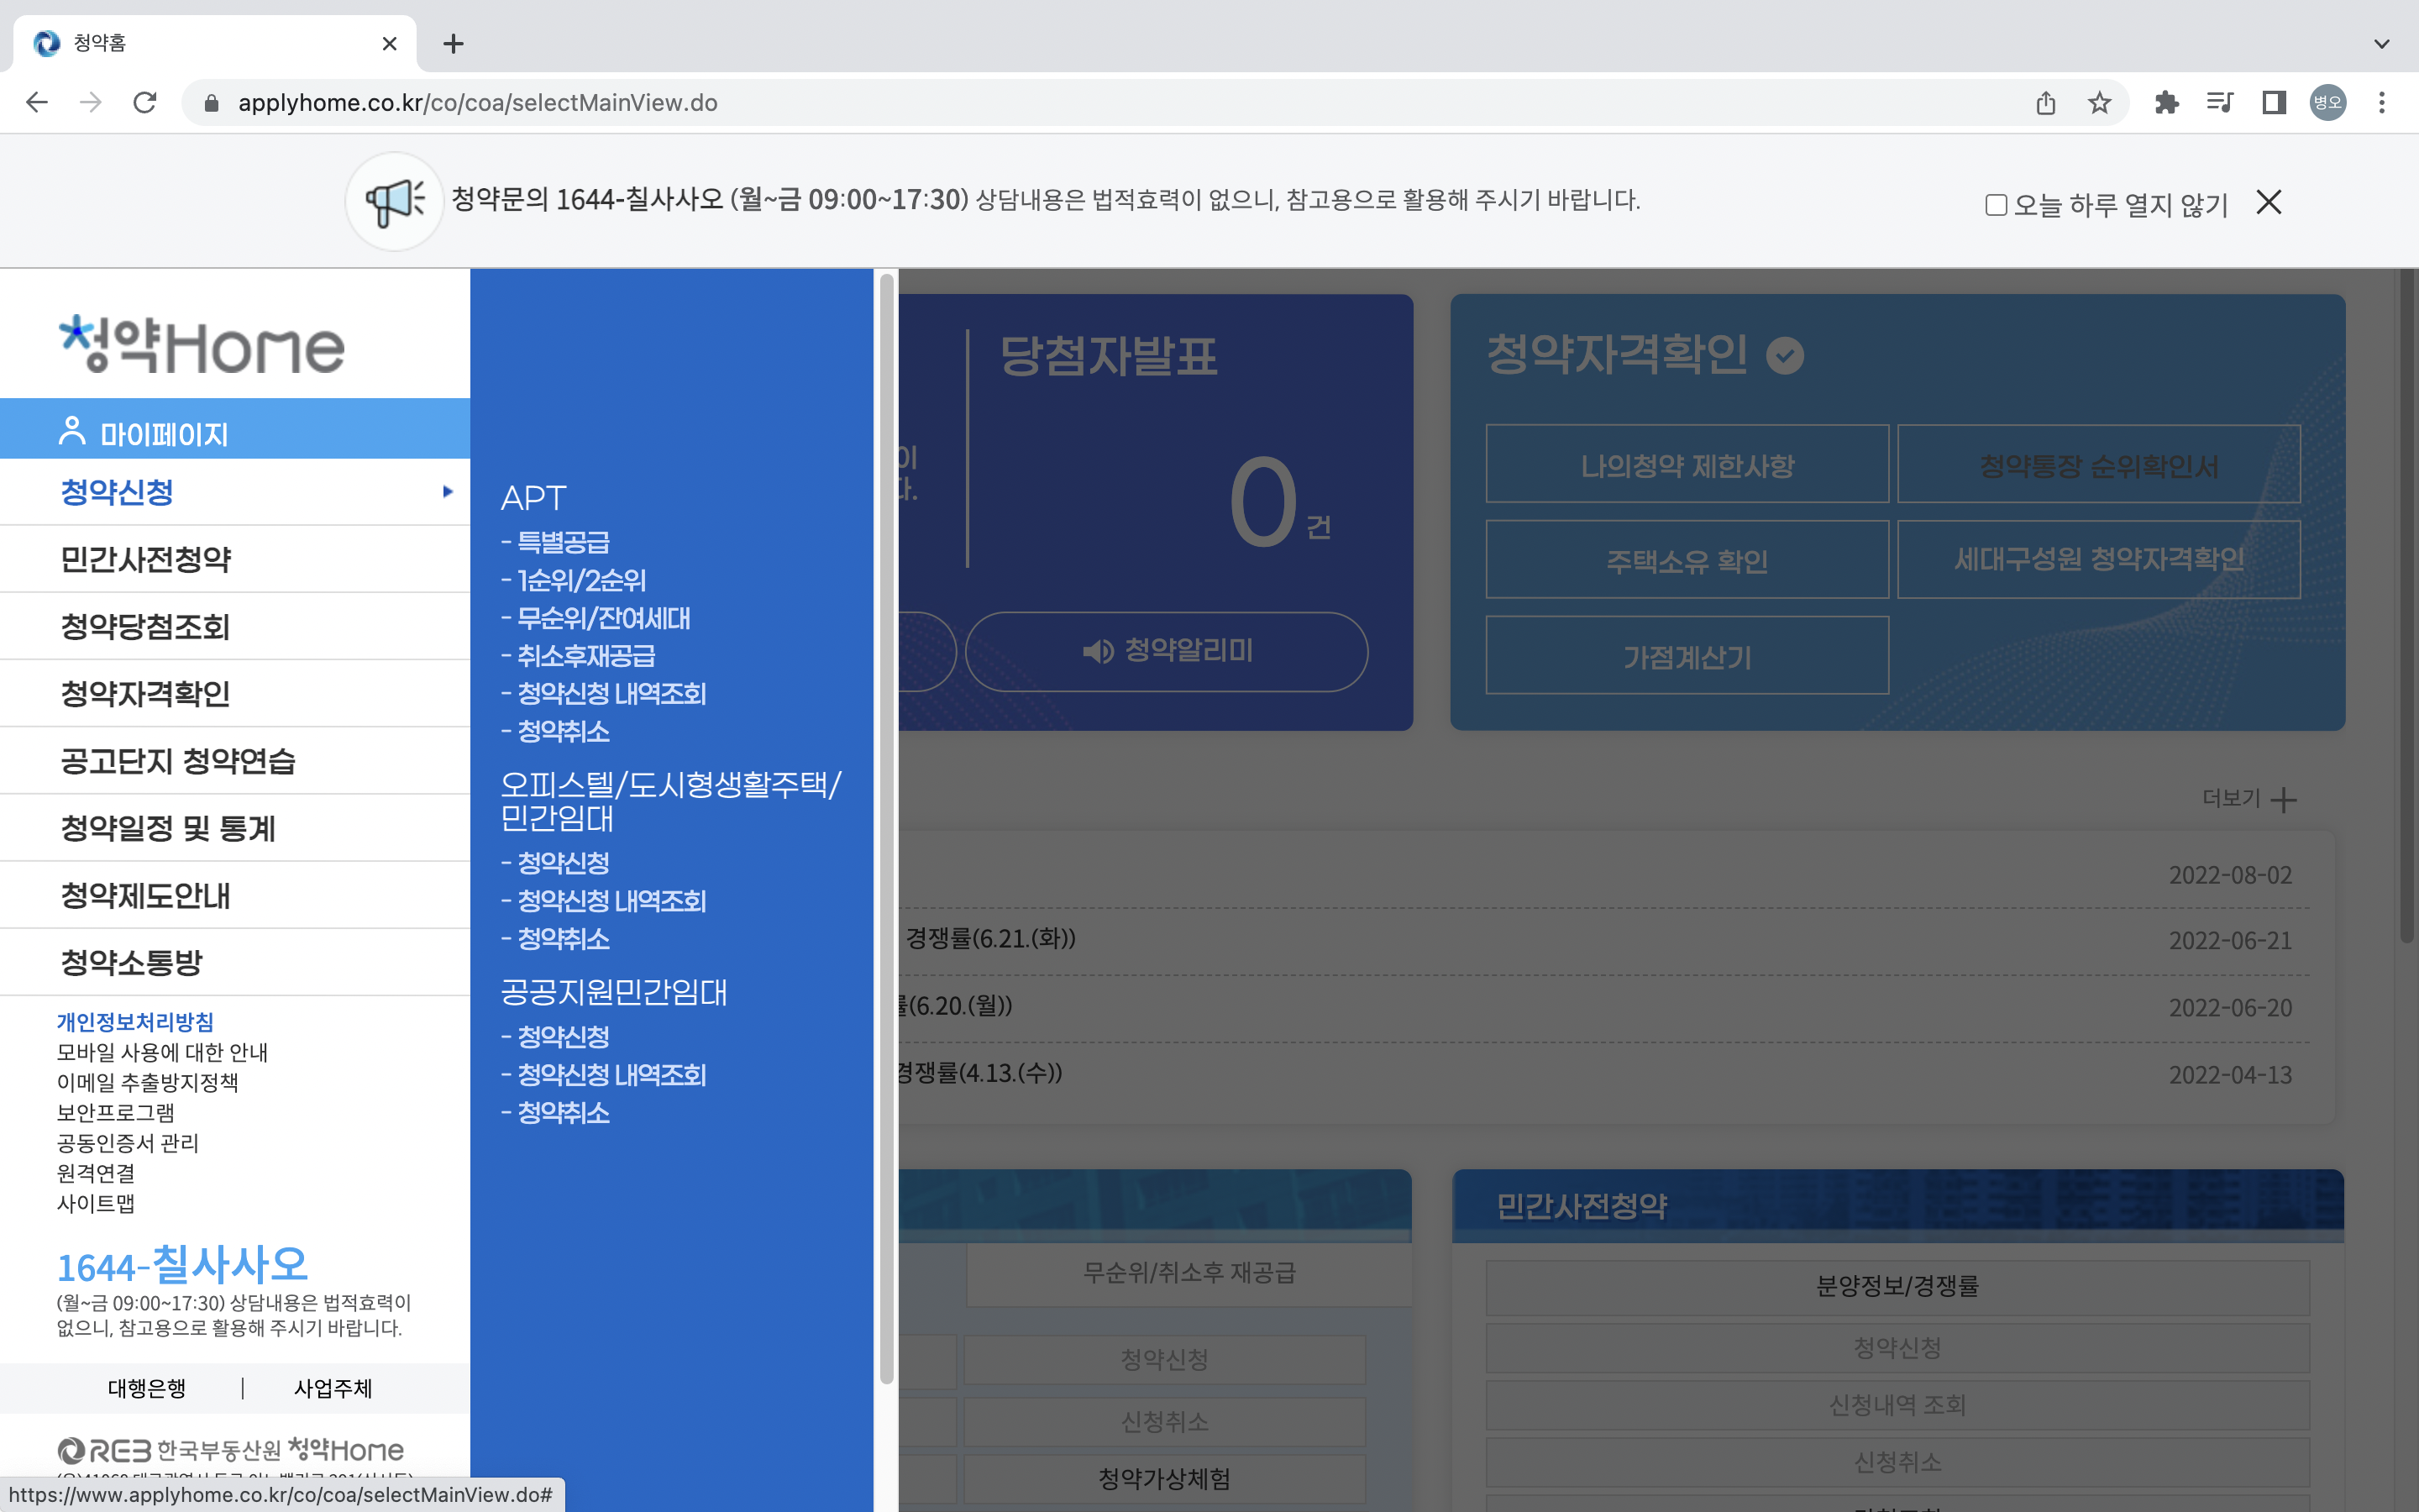The height and width of the screenshot is (1512, 2419).
Task: Open Chrome extensions puzzle icon
Action: 2166,103
